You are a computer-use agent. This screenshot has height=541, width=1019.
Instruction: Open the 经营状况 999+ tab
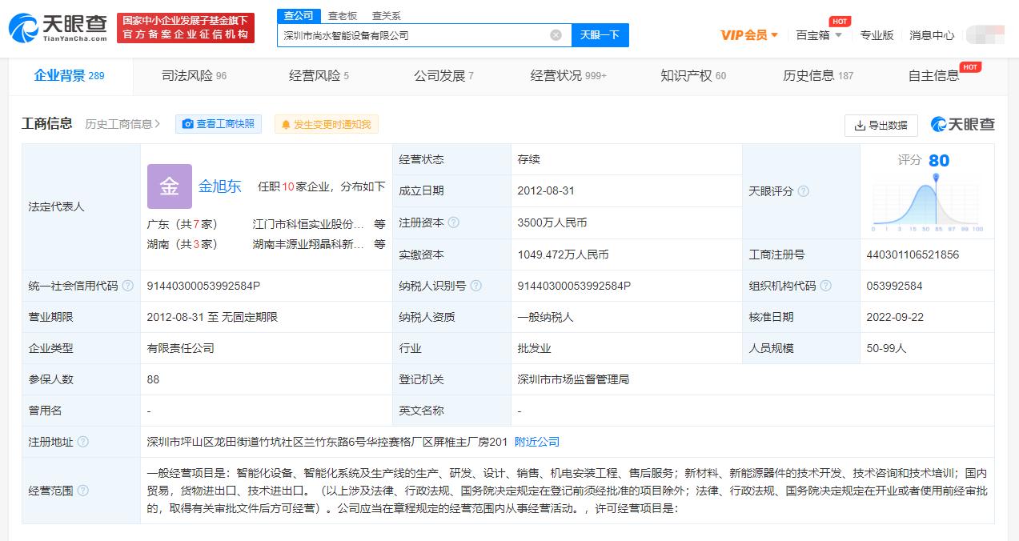[568, 76]
